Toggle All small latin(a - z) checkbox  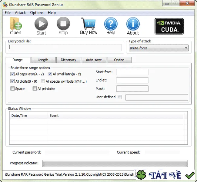pos(50,74)
